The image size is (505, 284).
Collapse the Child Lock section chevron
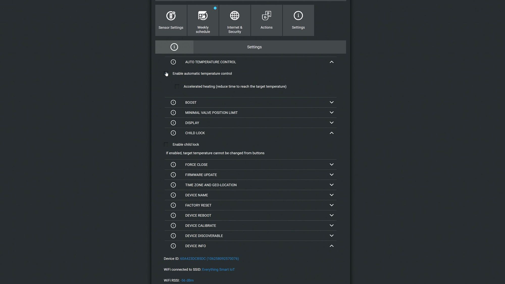332,133
